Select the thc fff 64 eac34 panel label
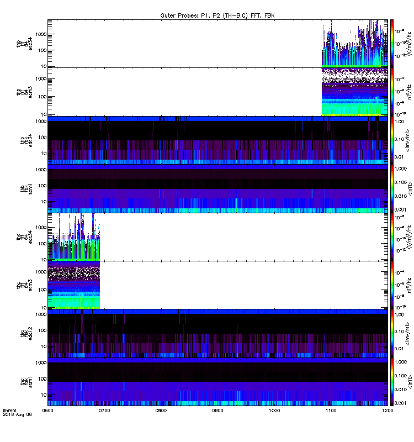Image resolution: width=414 pixels, height=442 pixels. coord(24,237)
